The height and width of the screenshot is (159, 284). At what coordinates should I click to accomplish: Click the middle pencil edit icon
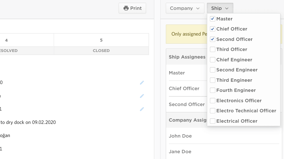(142, 96)
